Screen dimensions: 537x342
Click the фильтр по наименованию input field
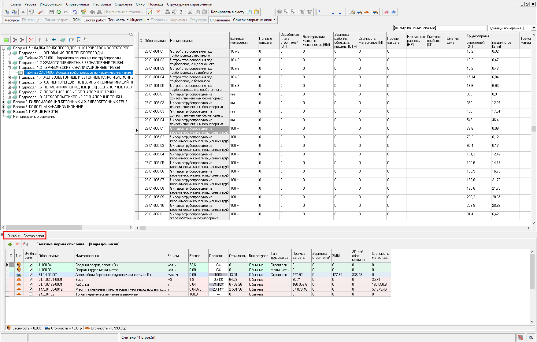click(x=439, y=28)
